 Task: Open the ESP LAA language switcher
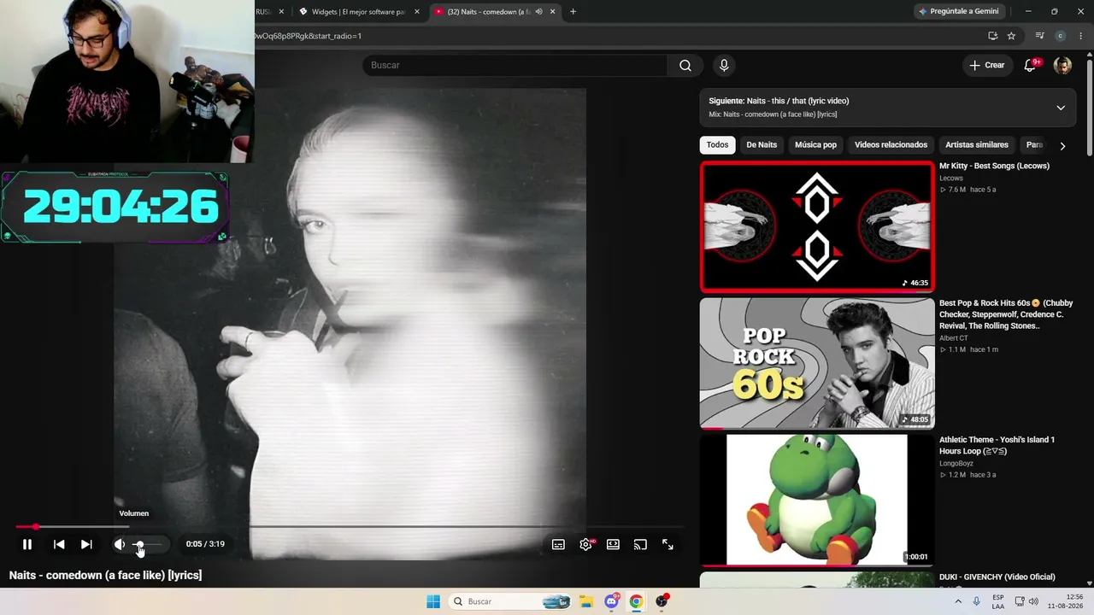tap(998, 601)
